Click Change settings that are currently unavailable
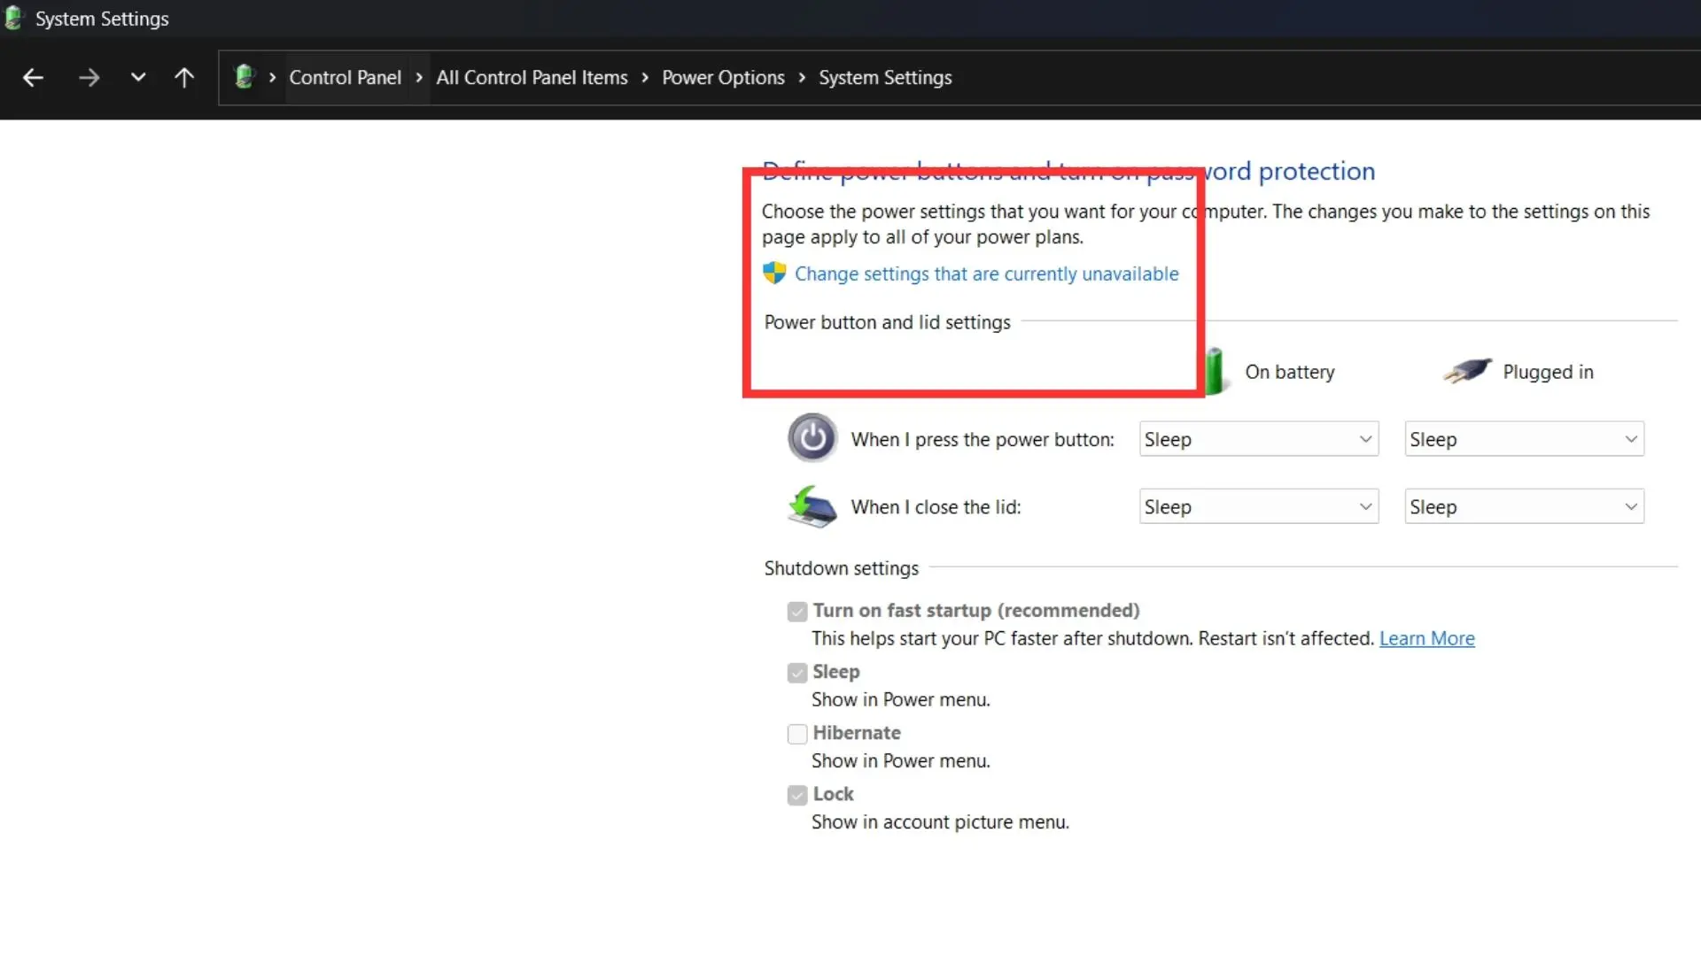Viewport: 1701px width, 956px height. pyautogui.click(x=986, y=274)
